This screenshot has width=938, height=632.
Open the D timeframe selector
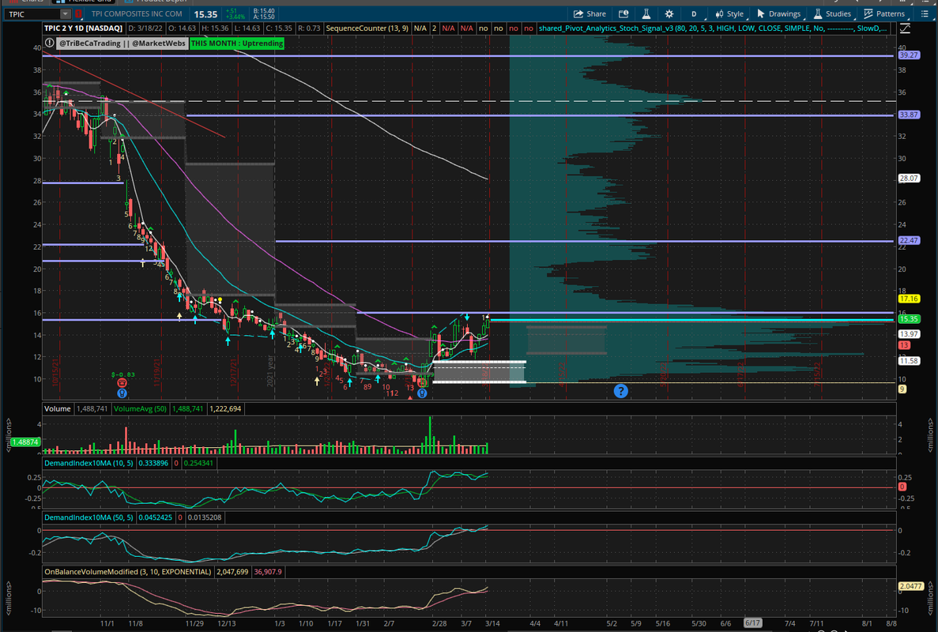pos(693,13)
